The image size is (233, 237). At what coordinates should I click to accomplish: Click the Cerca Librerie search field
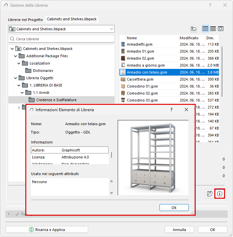pyautogui.click(x=61, y=39)
